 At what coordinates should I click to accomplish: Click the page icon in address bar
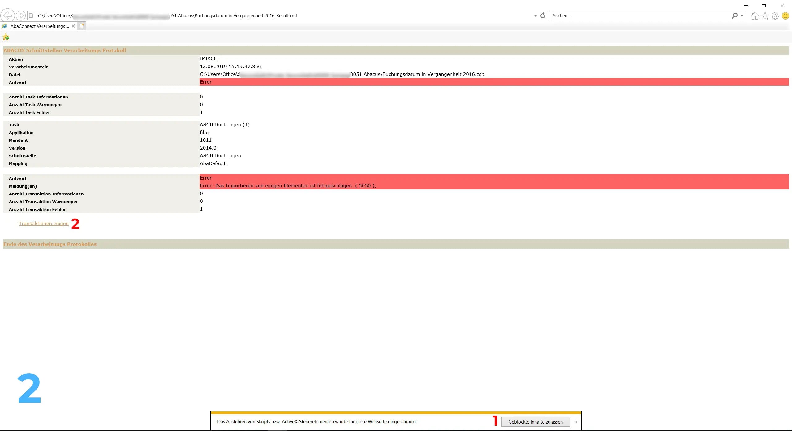(31, 15)
